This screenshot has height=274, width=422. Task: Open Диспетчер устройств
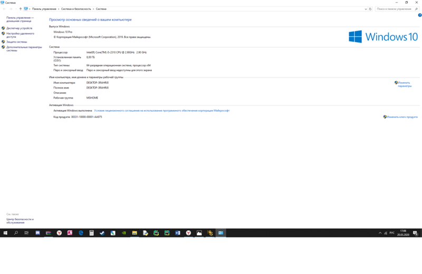click(19, 28)
